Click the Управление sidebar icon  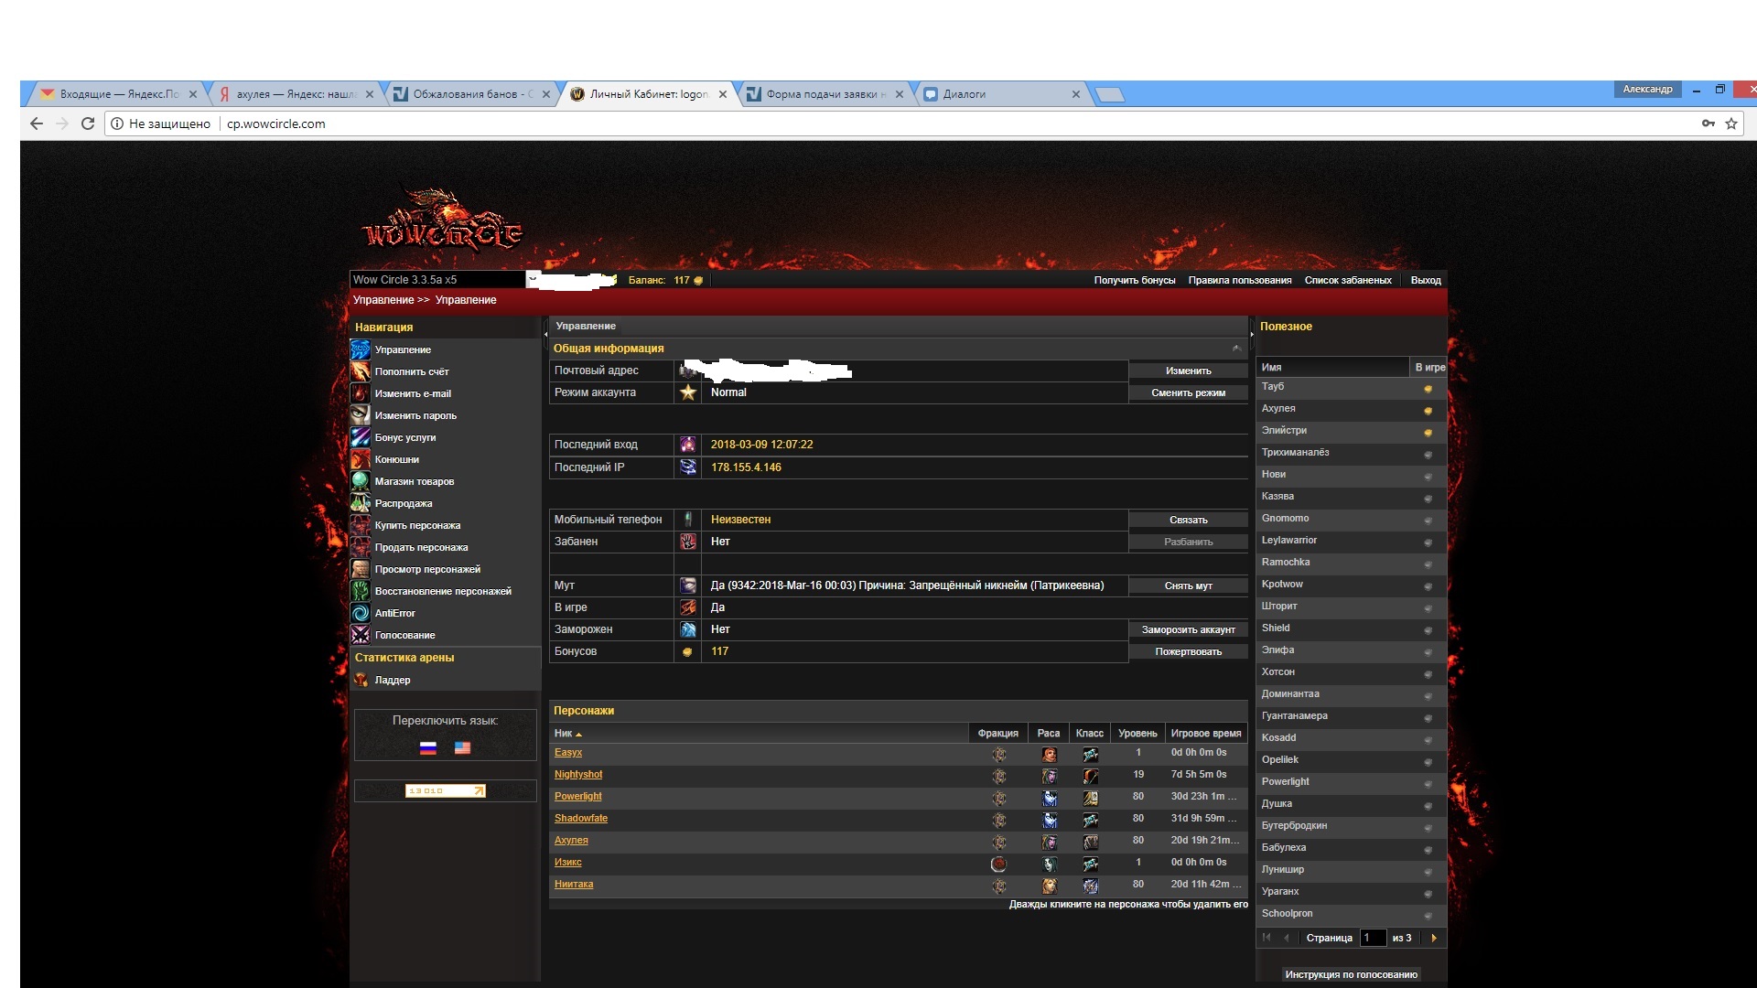click(x=361, y=349)
